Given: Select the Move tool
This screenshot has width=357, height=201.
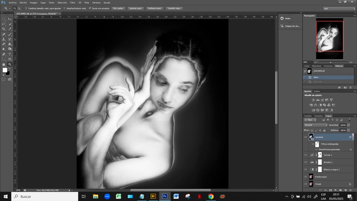Looking at the screenshot, I should (x=10, y=19).
